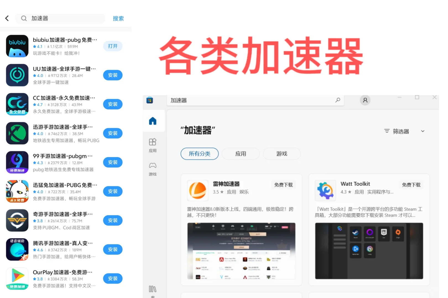Screen dimensions: 448x298
Task: Click the magnifier inside the mobile search box
Action: click(24, 18)
